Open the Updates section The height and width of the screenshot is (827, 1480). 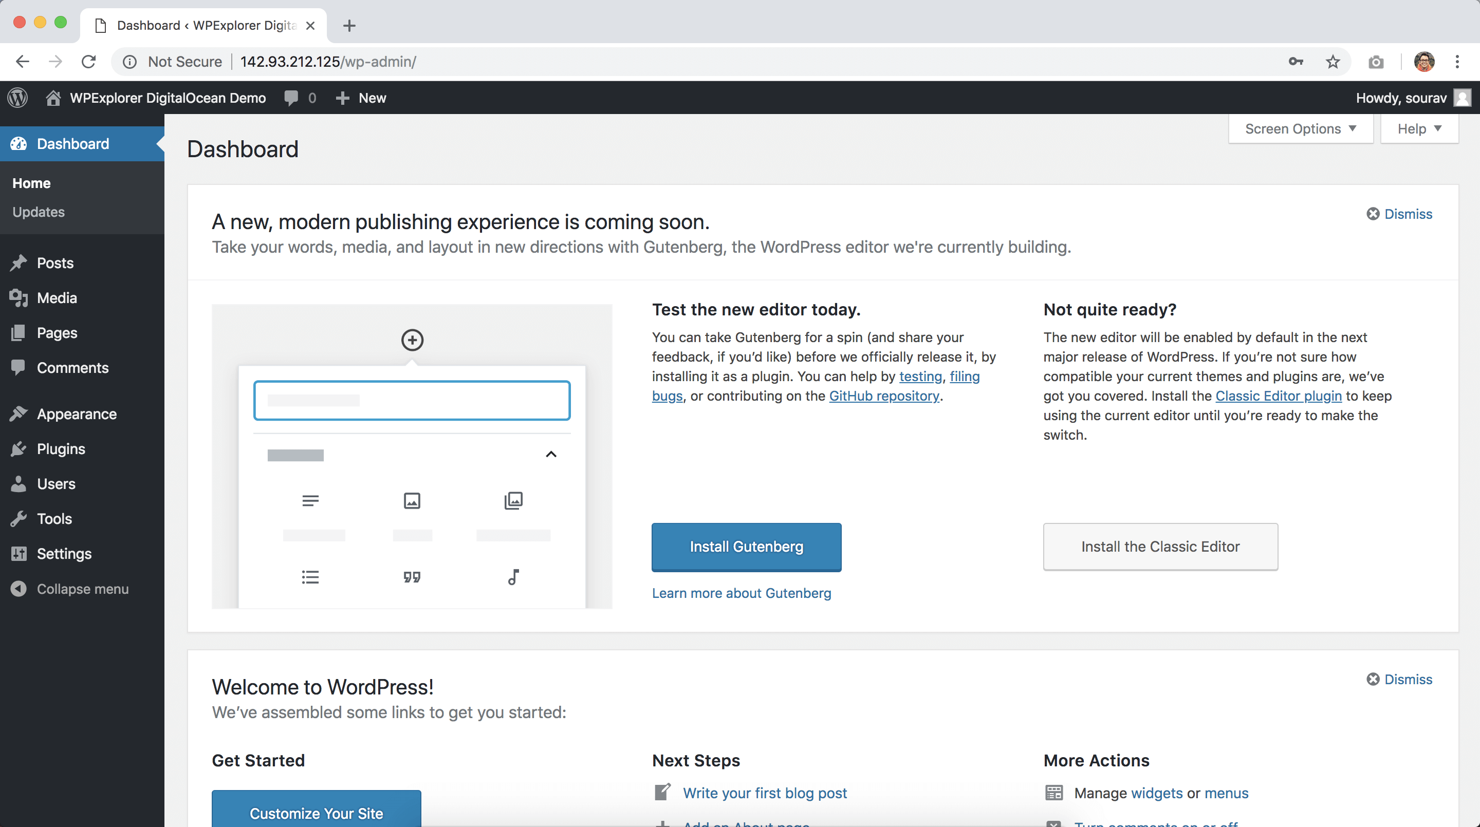(x=38, y=211)
